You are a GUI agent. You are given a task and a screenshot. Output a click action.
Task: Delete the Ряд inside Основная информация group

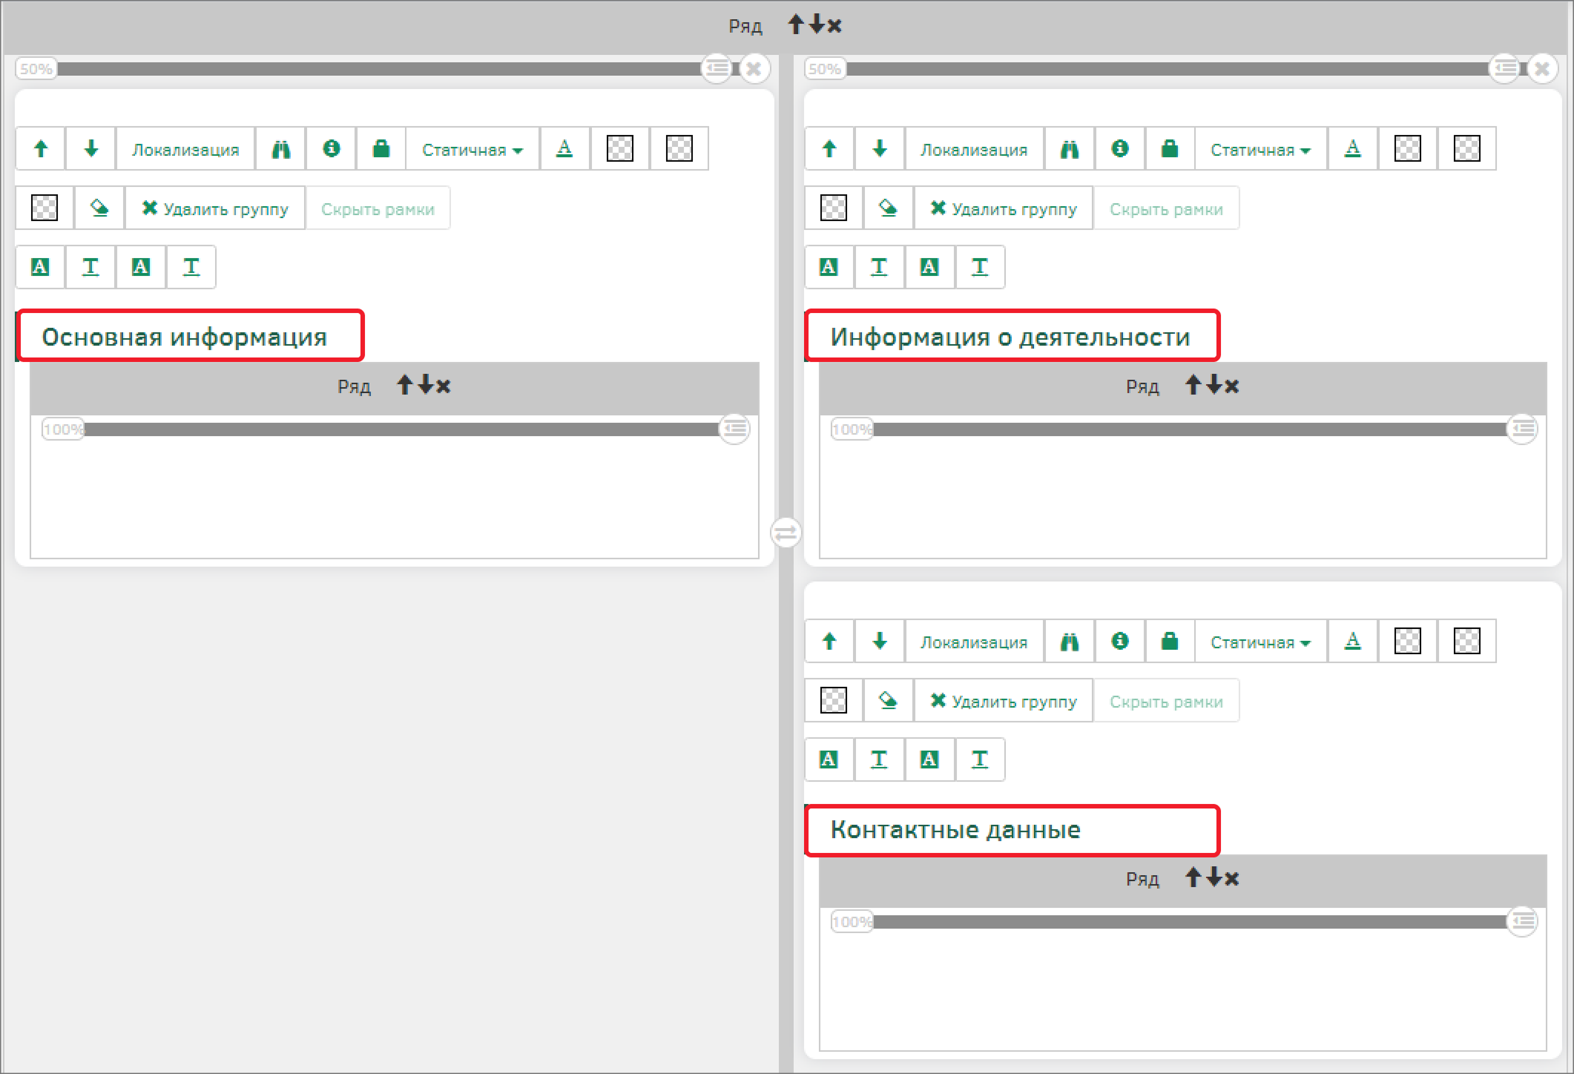point(444,386)
